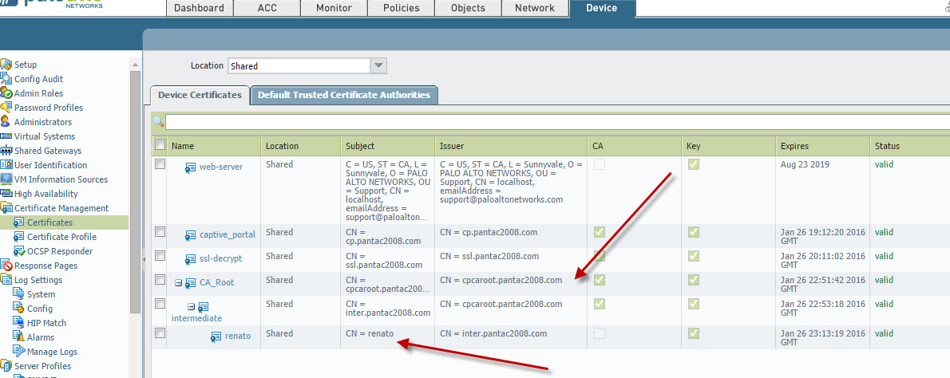Select the renato row checkbox
The height and width of the screenshot is (378, 950).
pyautogui.click(x=160, y=333)
